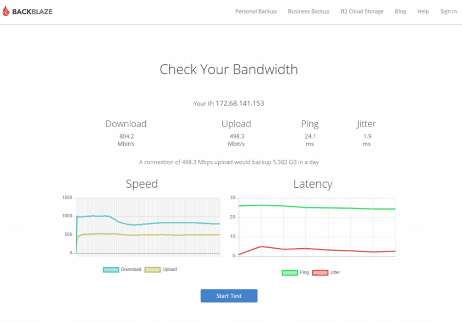Open the Help page
Viewport: 462px width, 323px height.
(423, 12)
